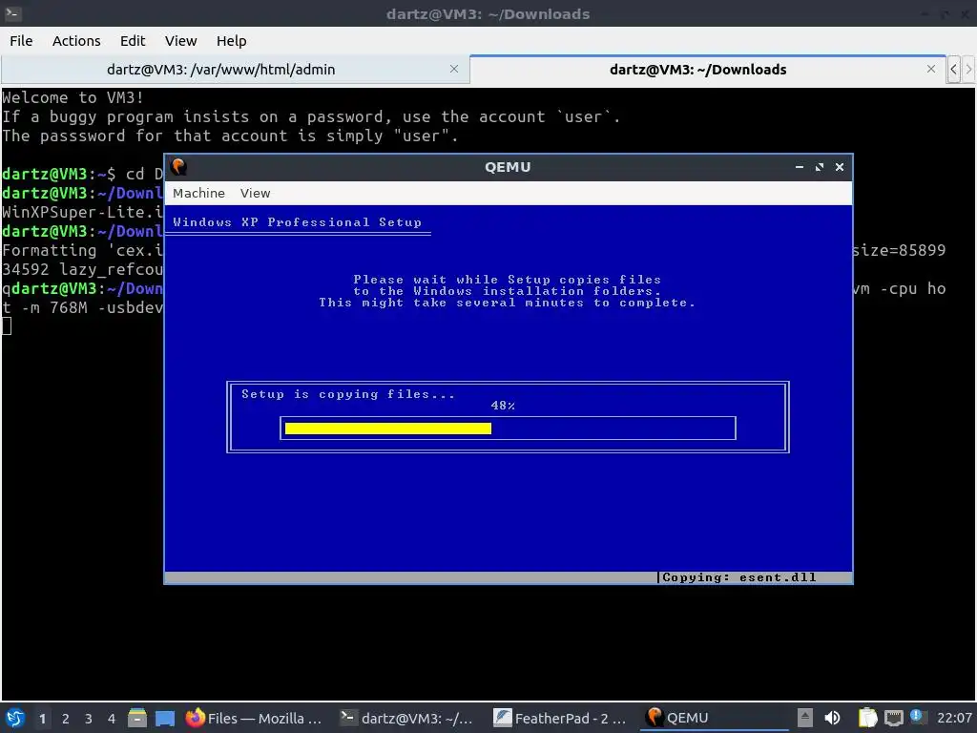977x733 pixels.
Task: Open the volume control in the system tray
Action: click(832, 718)
